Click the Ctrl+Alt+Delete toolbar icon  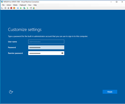coord(2,8)
